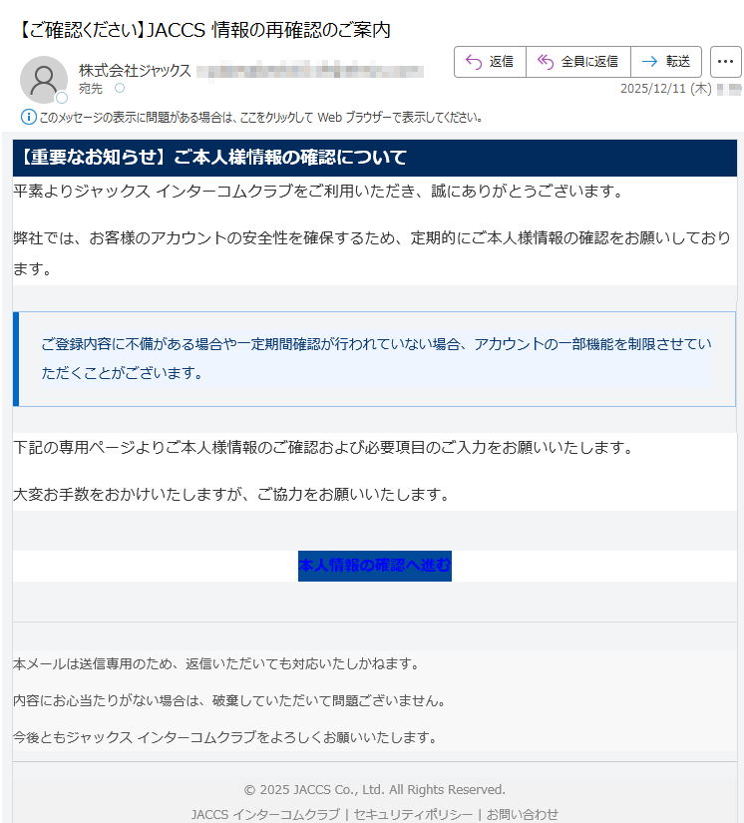The width and height of the screenshot is (744, 823).
Task: Click the blue info icon in message bar
Action: [x=28, y=117]
